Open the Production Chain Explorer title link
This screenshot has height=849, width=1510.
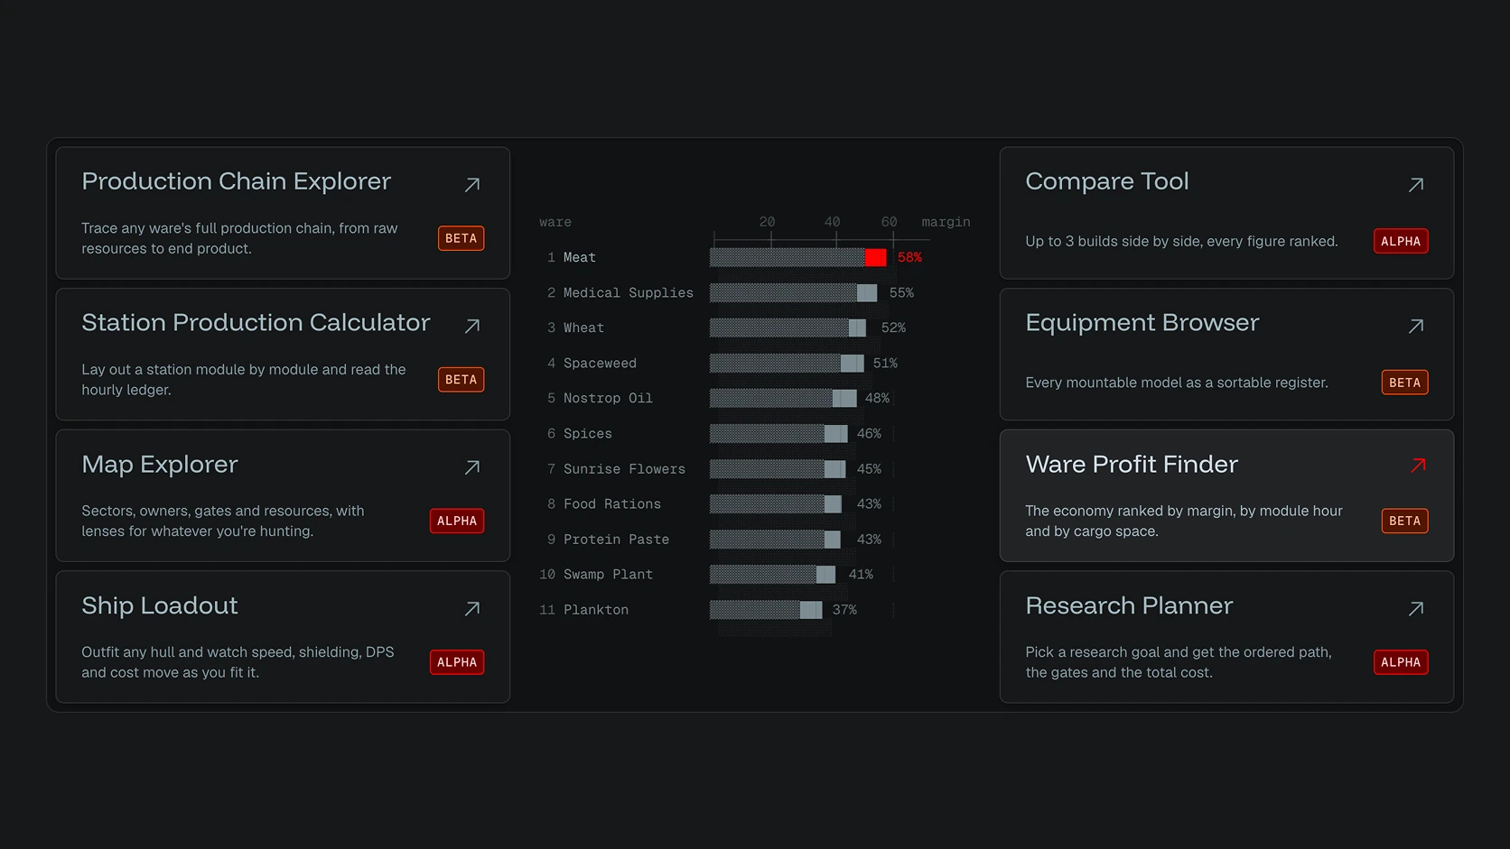point(236,181)
